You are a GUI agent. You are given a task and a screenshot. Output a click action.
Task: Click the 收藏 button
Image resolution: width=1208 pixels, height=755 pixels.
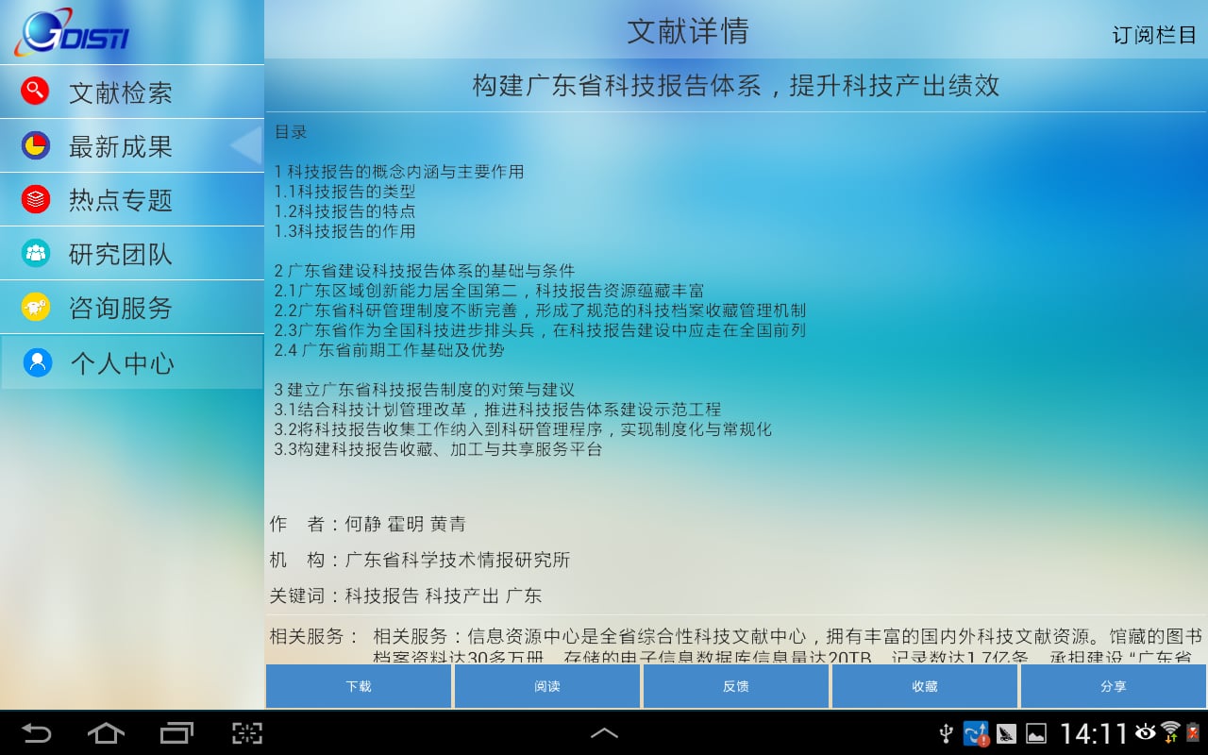[x=925, y=686]
